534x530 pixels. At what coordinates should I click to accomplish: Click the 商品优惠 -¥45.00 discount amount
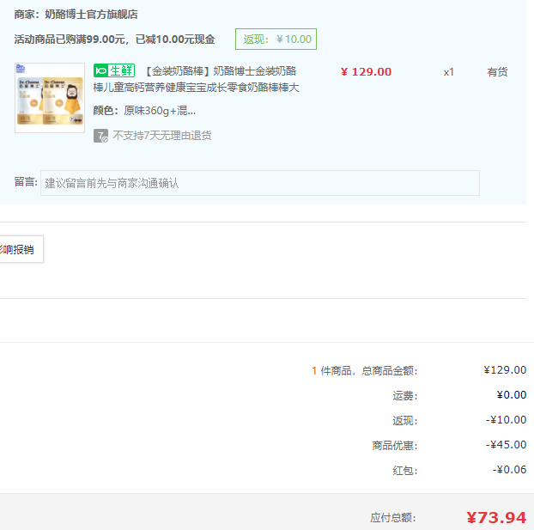pyautogui.click(x=506, y=445)
